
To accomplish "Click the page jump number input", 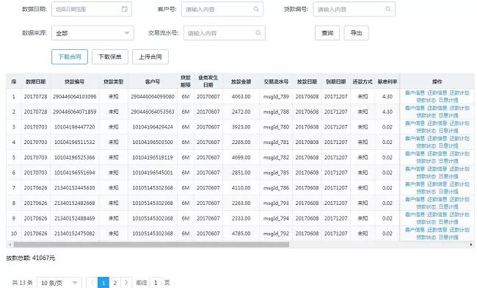I will tap(156, 283).
